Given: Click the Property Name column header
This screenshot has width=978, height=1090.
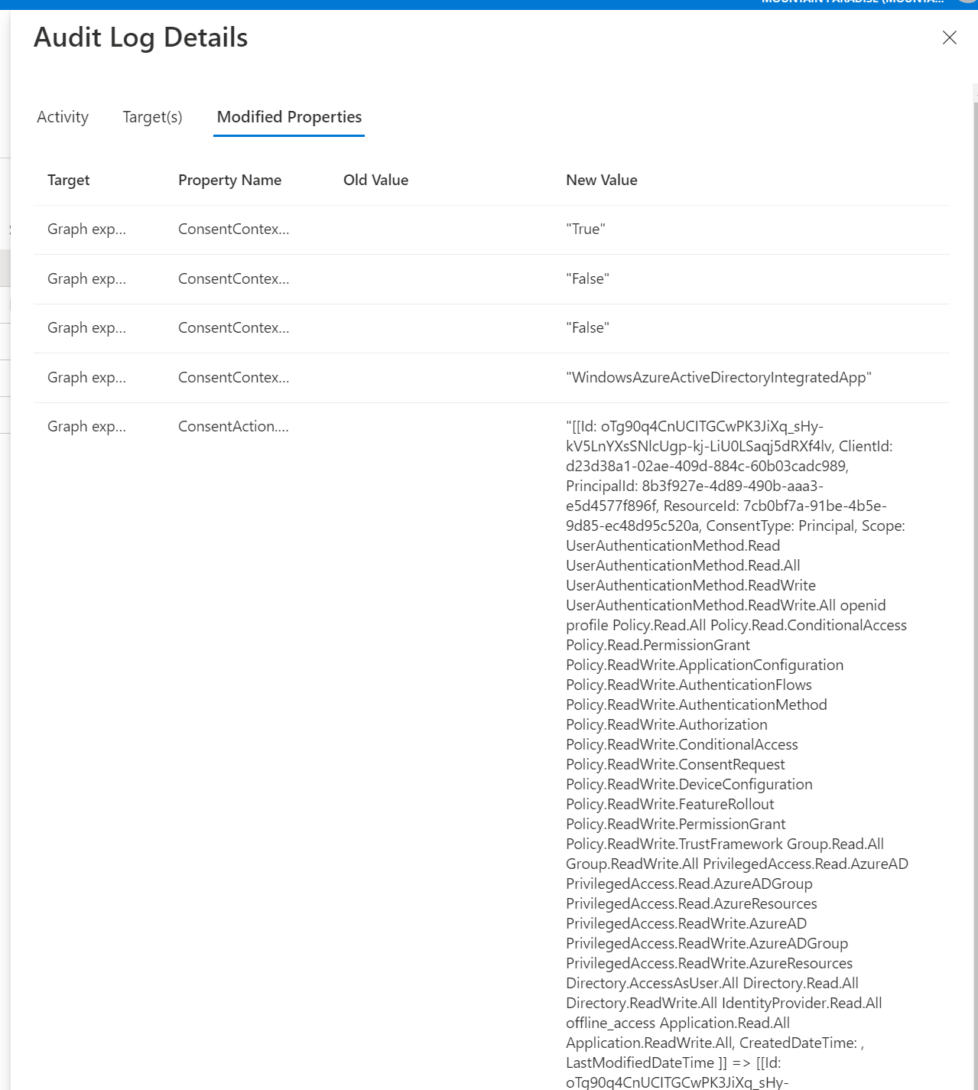Looking at the screenshot, I should 229,180.
